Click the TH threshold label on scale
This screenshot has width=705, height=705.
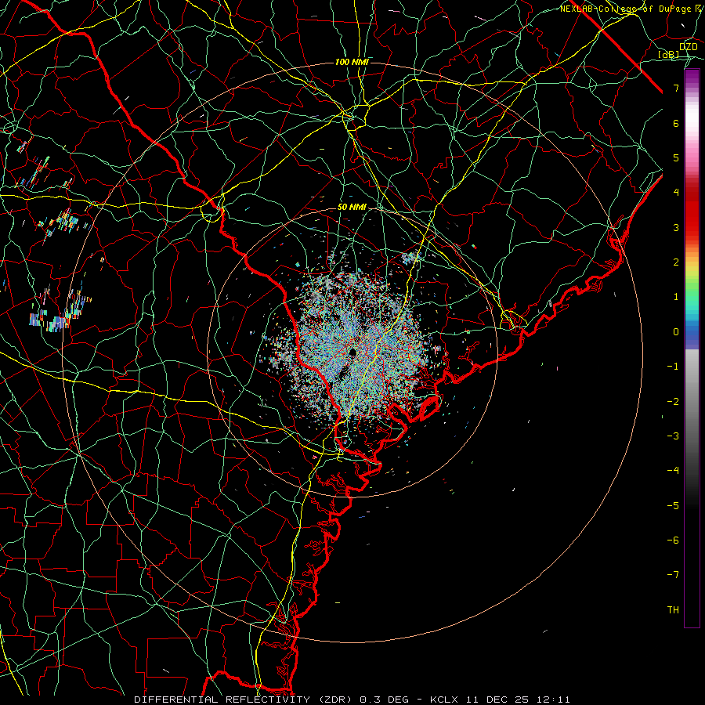pos(673,610)
